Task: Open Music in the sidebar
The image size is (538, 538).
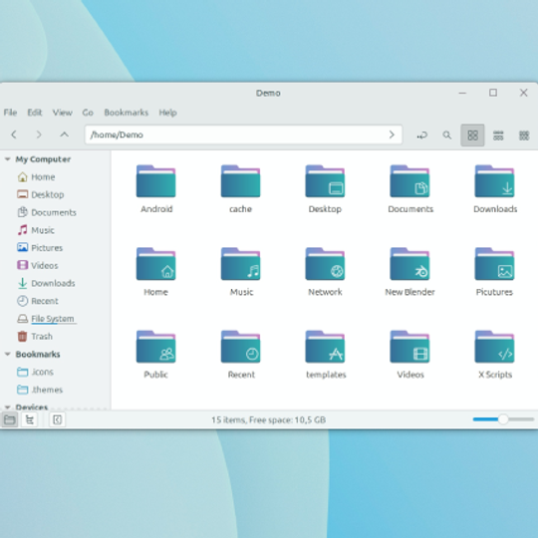Action: tap(36, 230)
